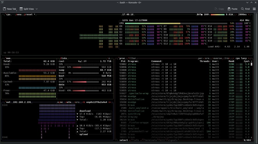Expand the Split View dropdown arrow
Viewport: 258px width, 144px height.
[x=37, y=9]
